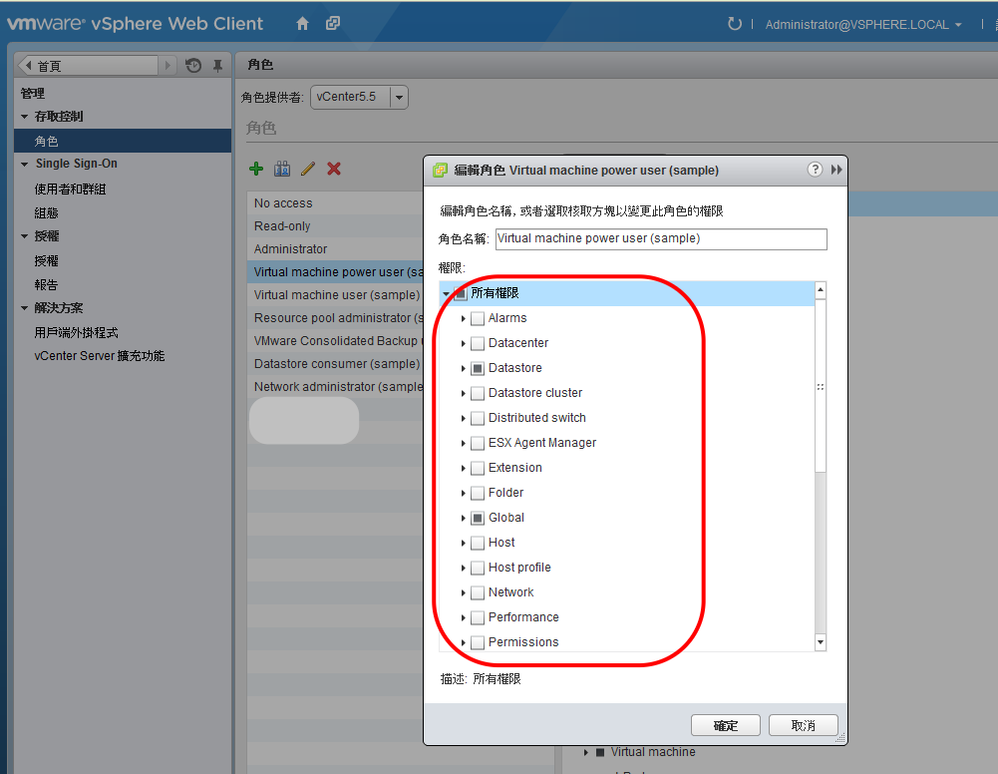Click the privilege list scrollbar thumb

coord(821,386)
